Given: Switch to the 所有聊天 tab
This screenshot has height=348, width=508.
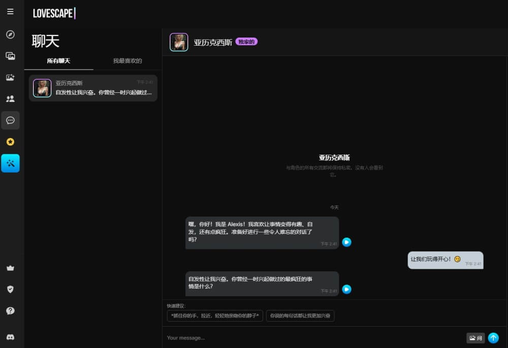Looking at the screenshot, I should 58,61.
